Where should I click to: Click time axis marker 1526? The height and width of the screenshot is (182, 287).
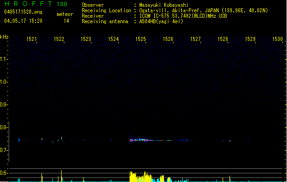click(168, 39)
